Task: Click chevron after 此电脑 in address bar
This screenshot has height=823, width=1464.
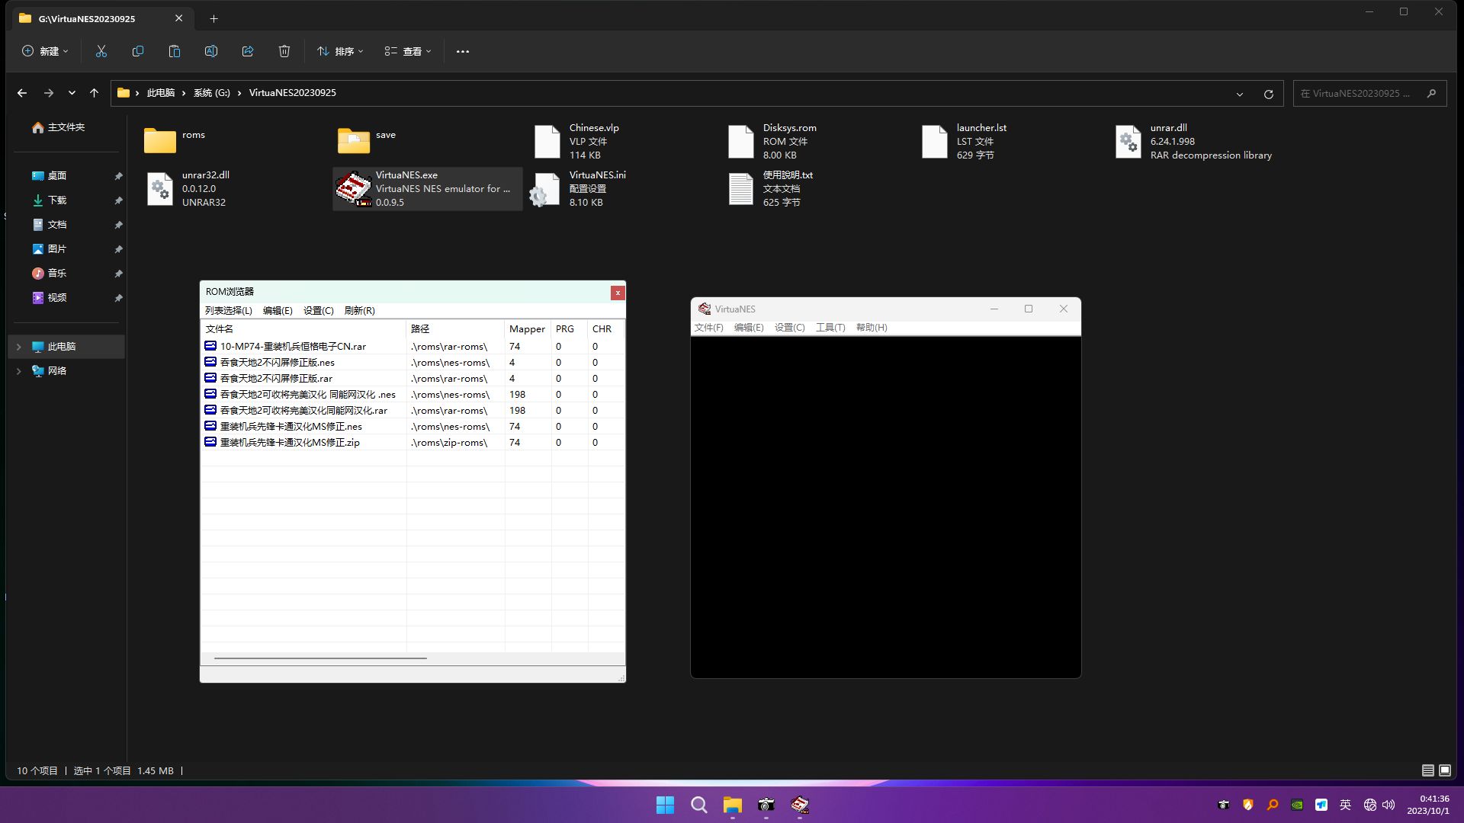Action: (184, 93)
